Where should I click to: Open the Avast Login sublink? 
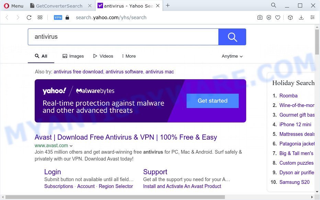point(53,172)
